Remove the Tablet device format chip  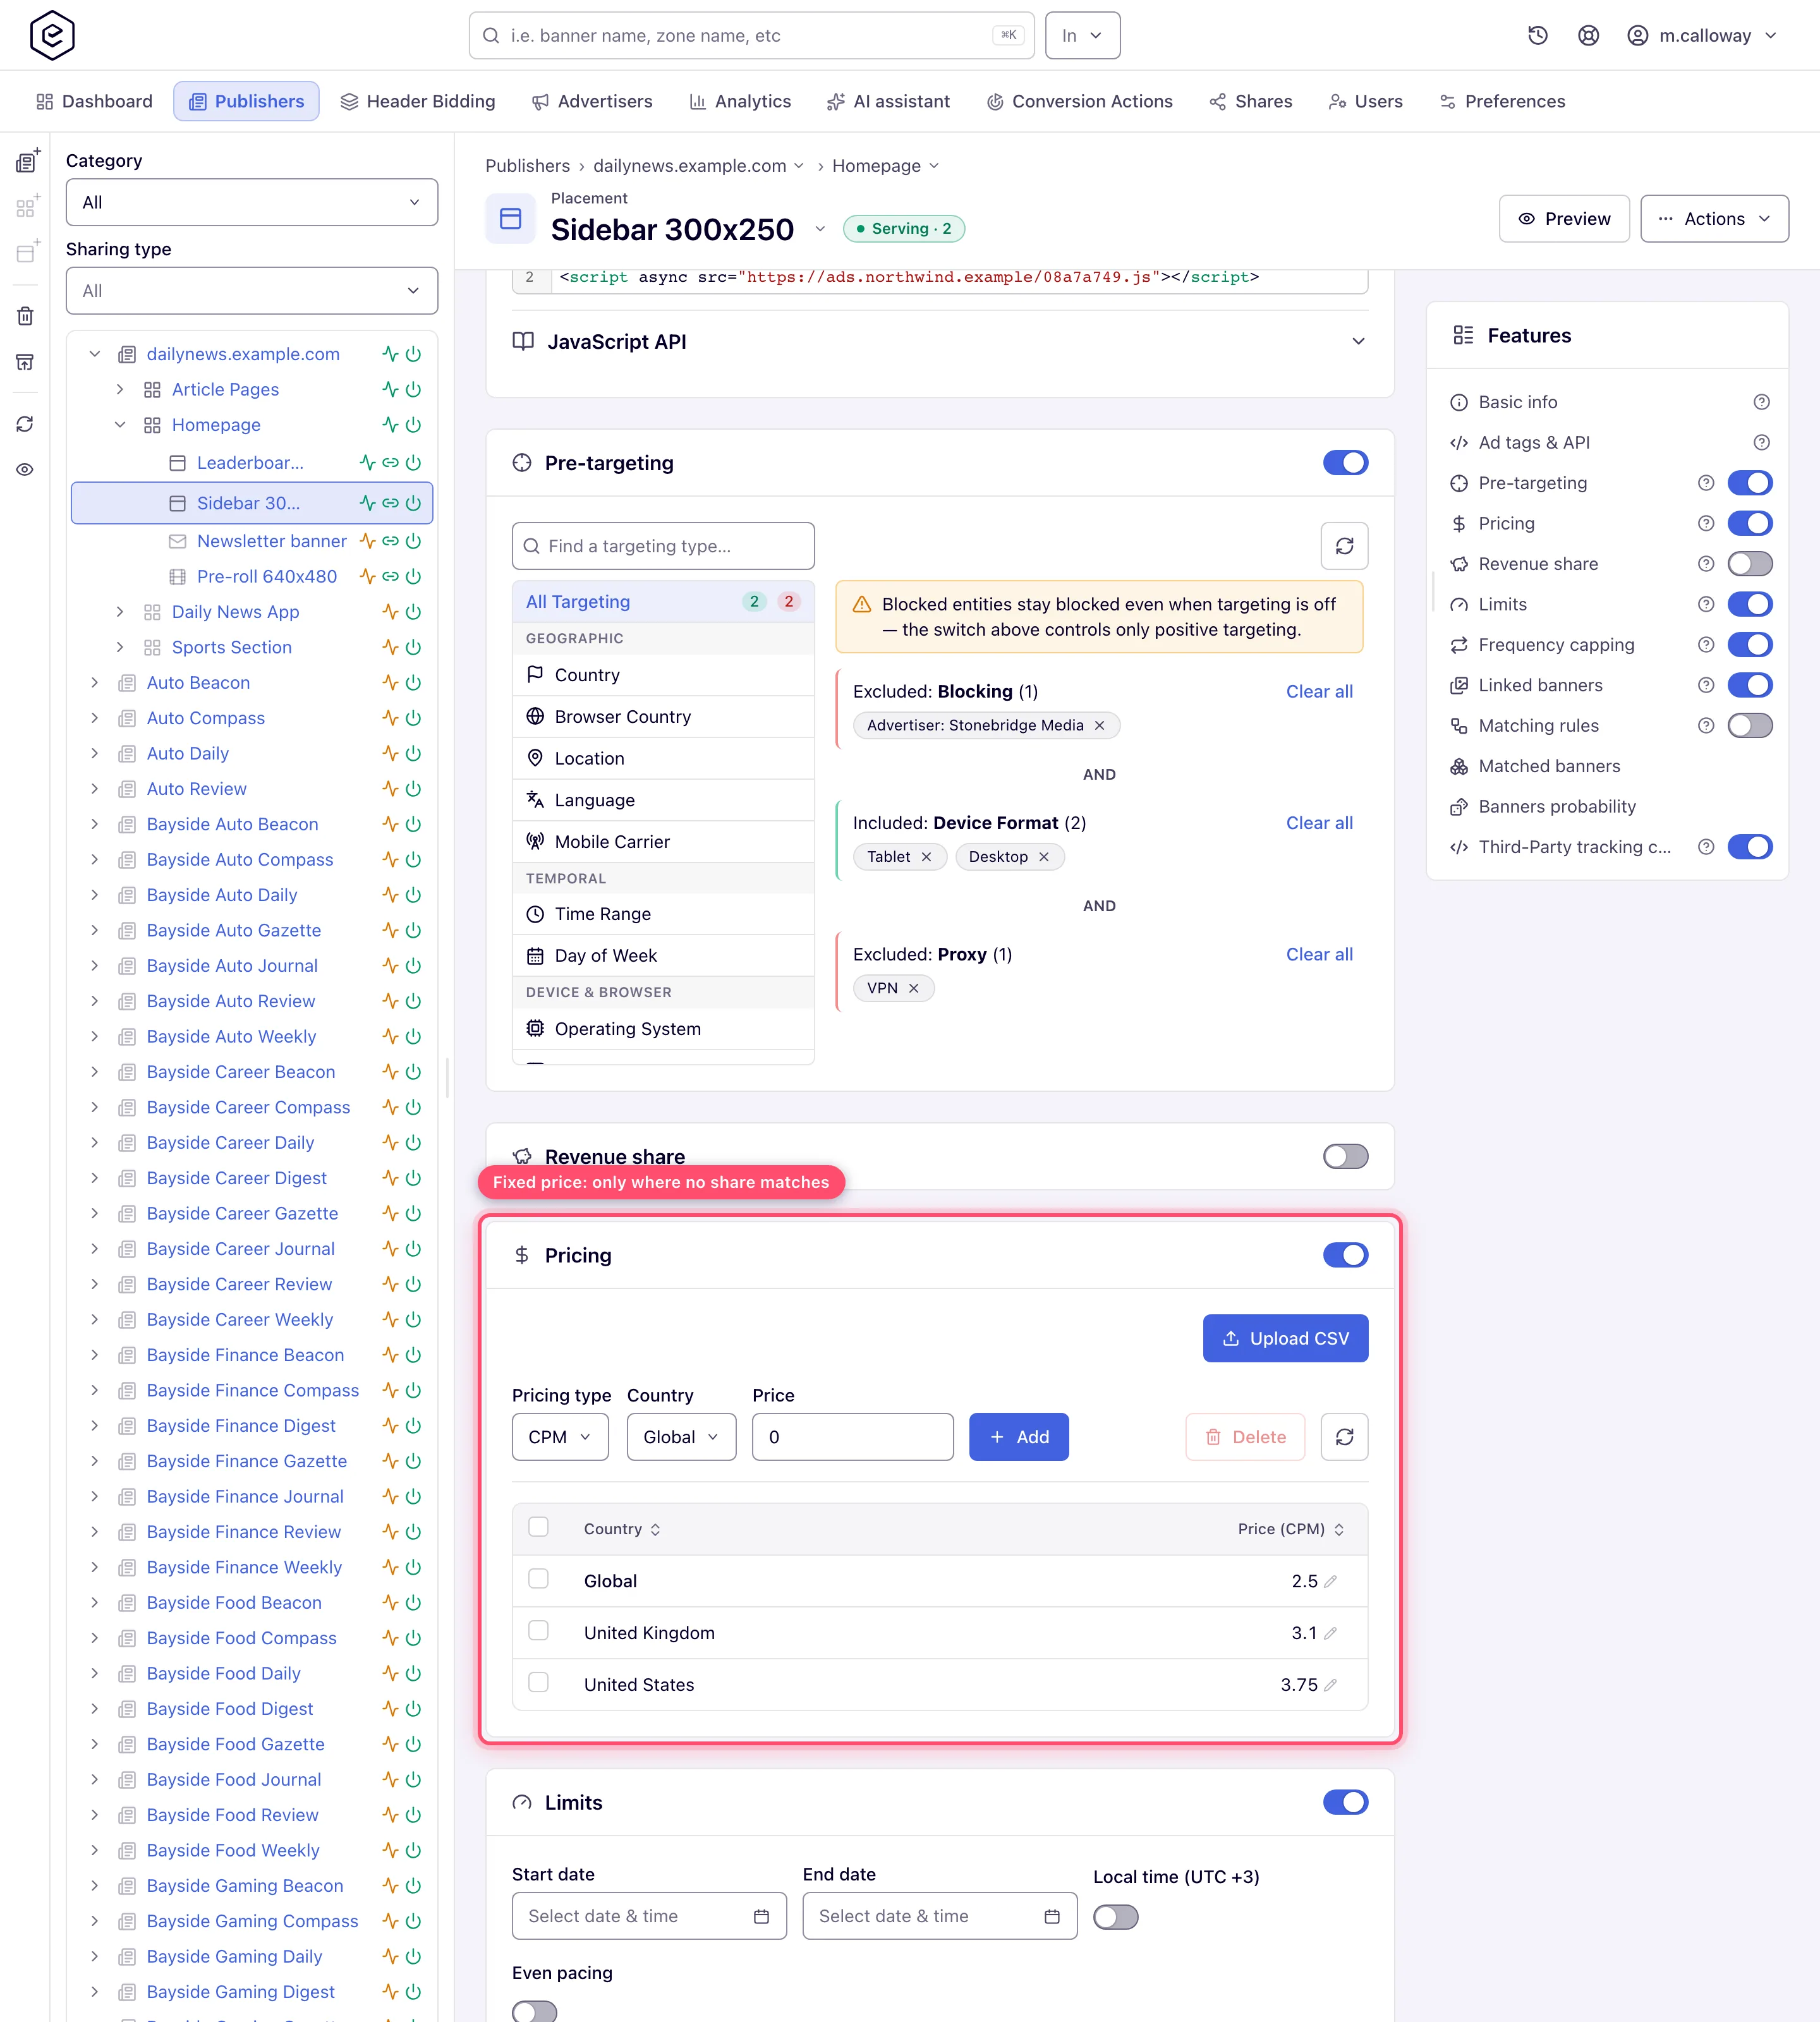pos(926,857)
